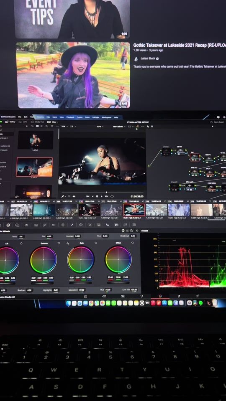This screenshot has height=401, width=226.
Task: Toggle the Gallery panel
Action: 10,122
